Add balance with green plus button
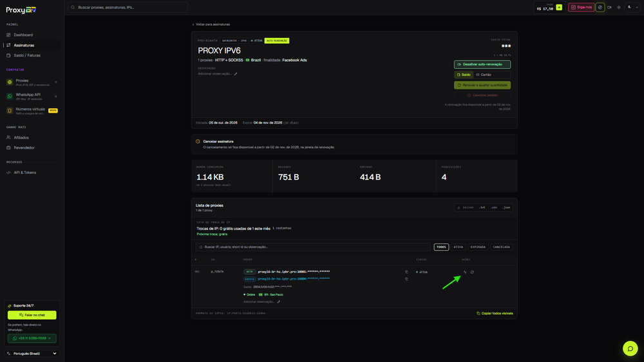The width and height of the screenshot is (644, 362). pos(559,7)
